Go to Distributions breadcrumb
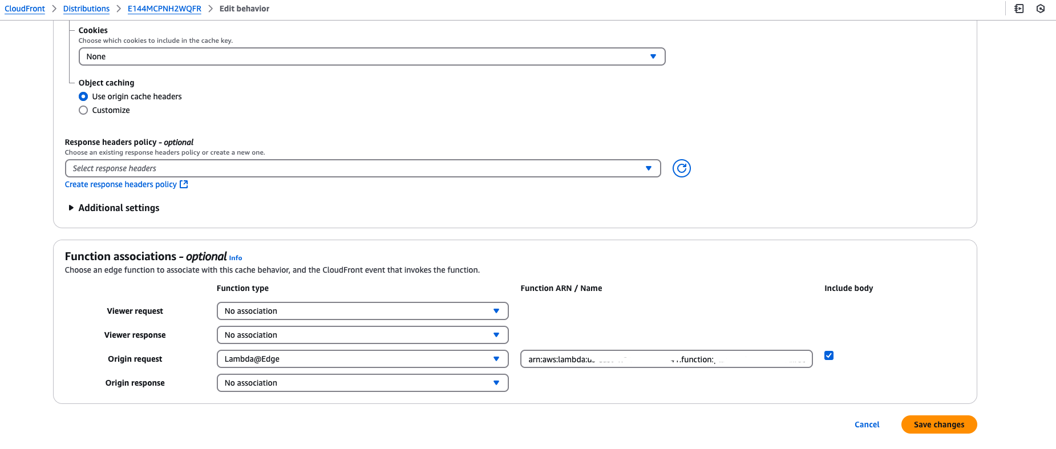Image resolution: width=1056 pixels, height=449 pixels. pos(86,9)
